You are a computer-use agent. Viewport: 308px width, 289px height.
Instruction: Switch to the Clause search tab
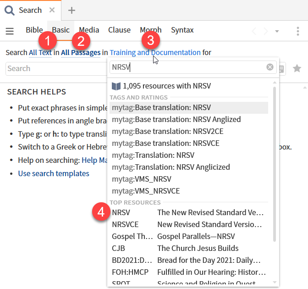pyautogui.click(x=119, y=30)
